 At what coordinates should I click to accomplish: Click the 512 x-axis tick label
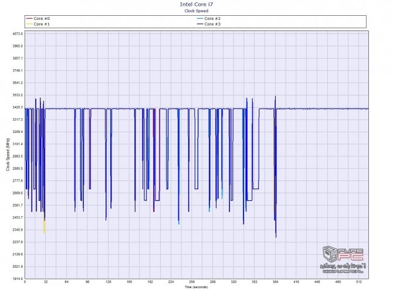359,282
